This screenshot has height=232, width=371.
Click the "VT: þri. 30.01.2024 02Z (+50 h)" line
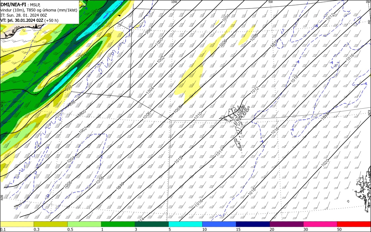click(29, 20)
